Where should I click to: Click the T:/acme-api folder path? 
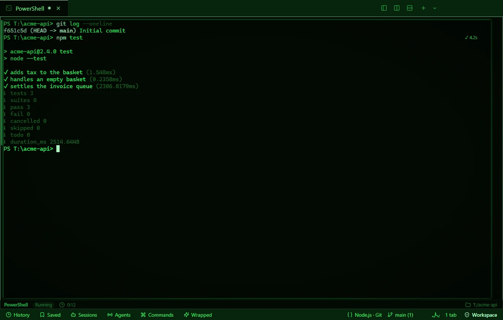pyautogui.click(x=481, y=305)
